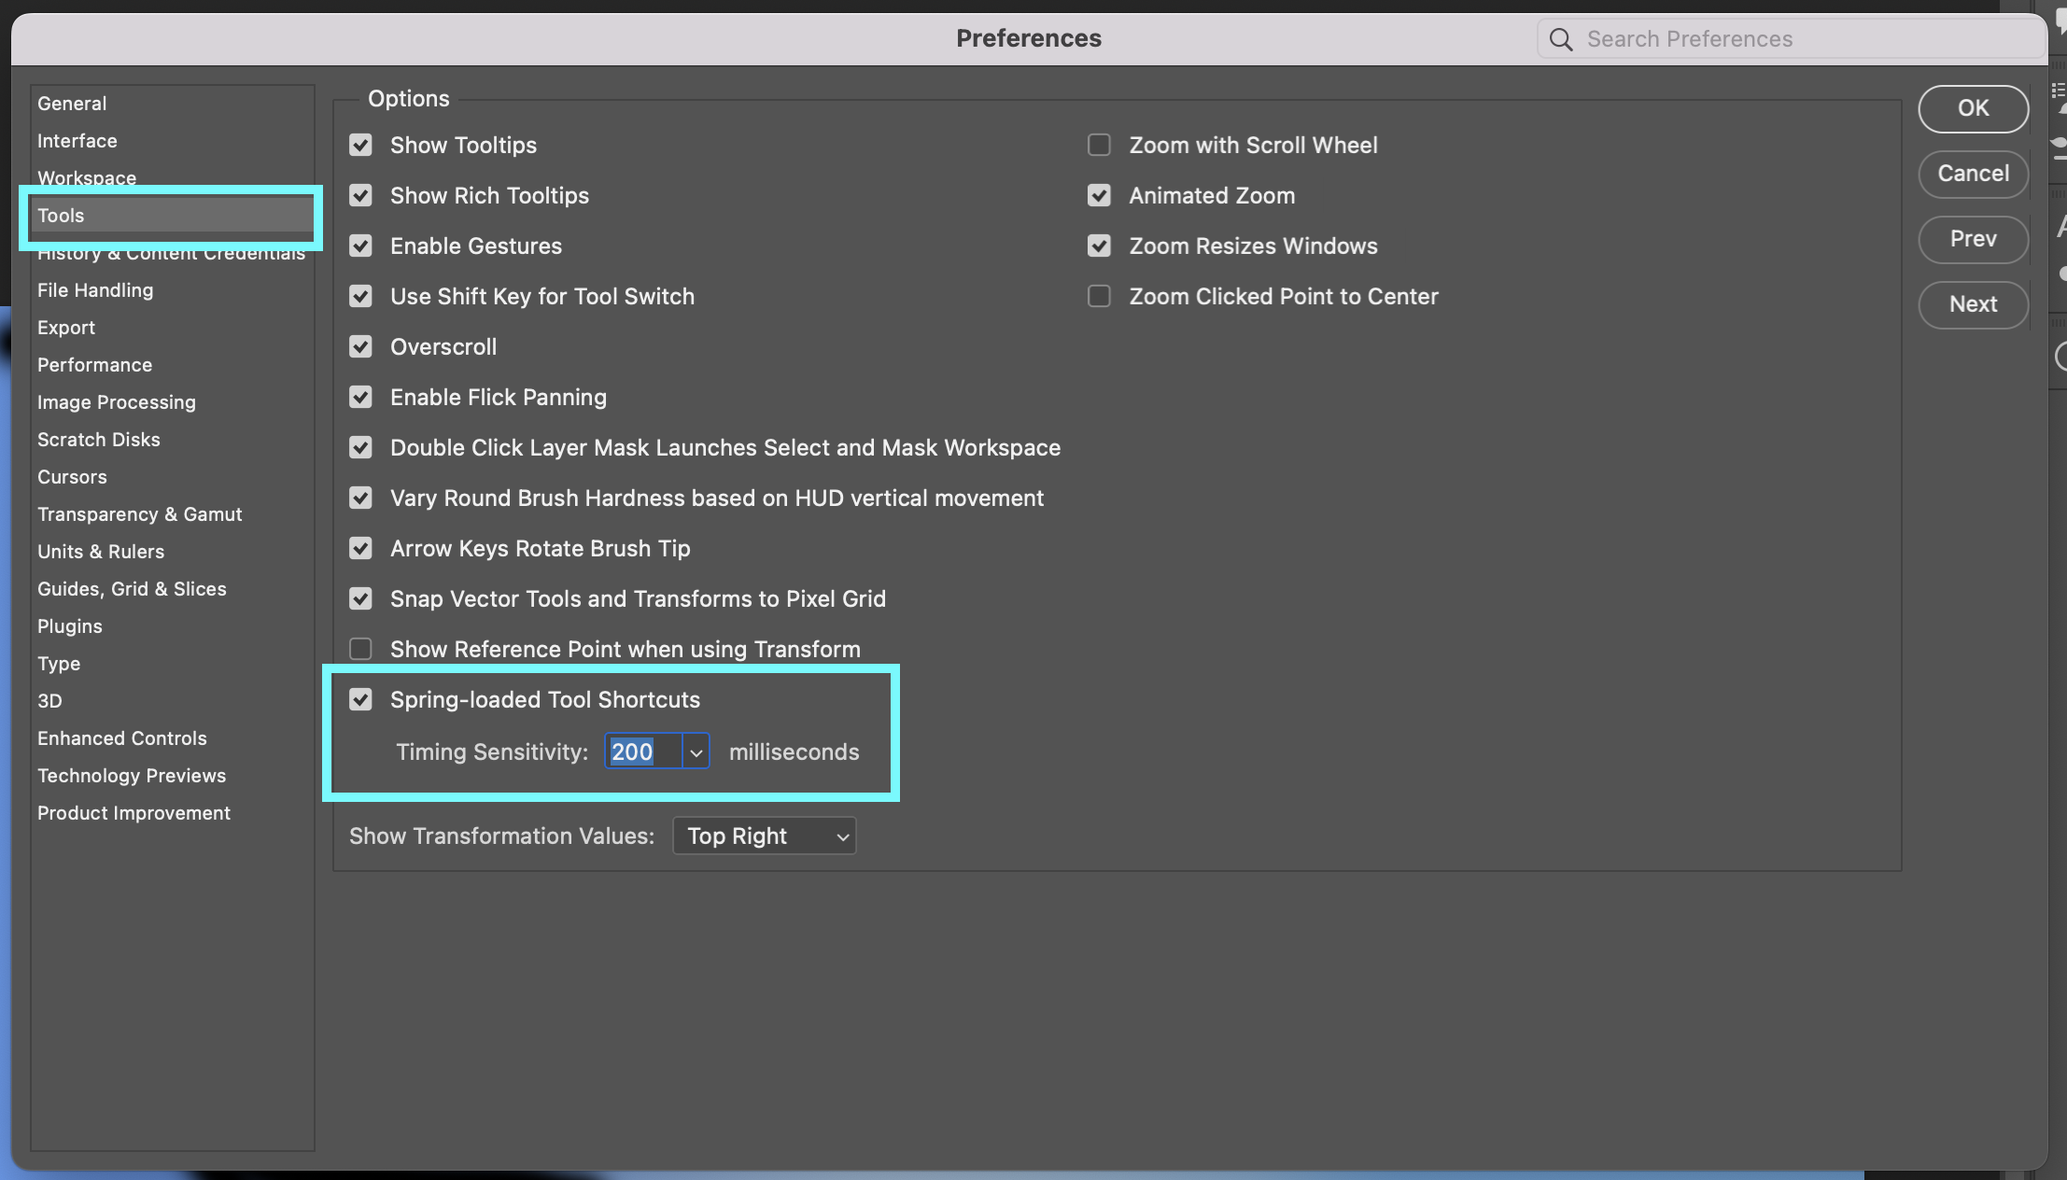Select the Performance preferences tab
The image size is (2067, 1180).
pos(93,362)
